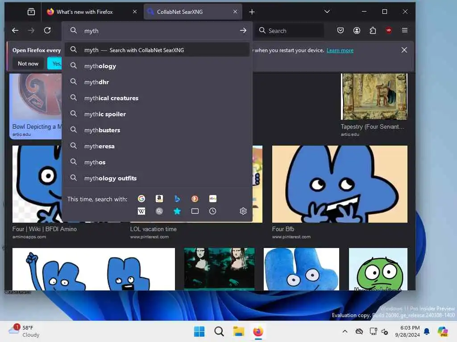Search with the gray magnifier SearXNG engine

[159, 211]
